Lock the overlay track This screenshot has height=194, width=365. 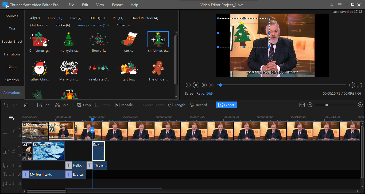coord(13,151)
